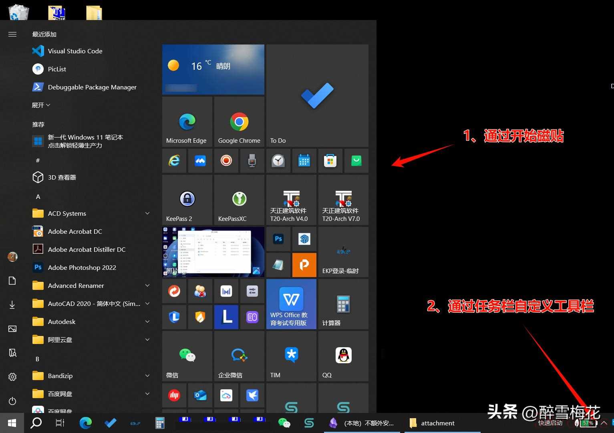This screenshot has height=433, width=614.
Task: Open the 照片 Photos live tile
Action: (x=213, y=252)
